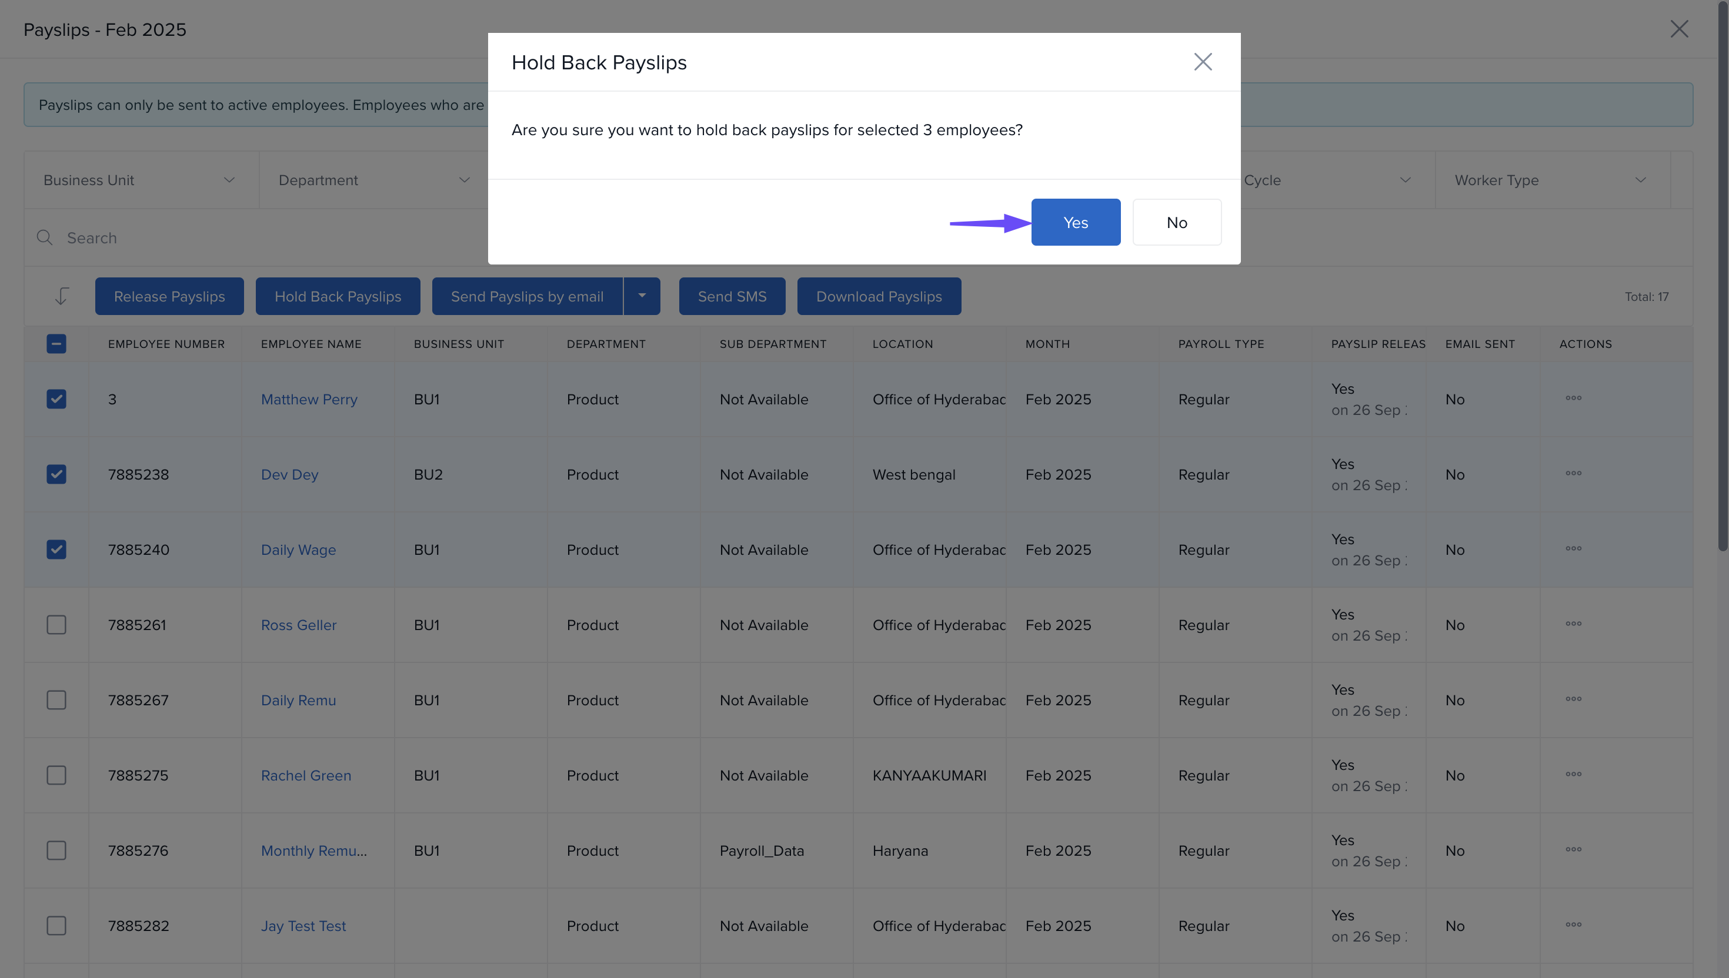Open actions ellipsis for Jay Test Test row
This screenshot has width=1729, height=978.
tap(1573, 925)
